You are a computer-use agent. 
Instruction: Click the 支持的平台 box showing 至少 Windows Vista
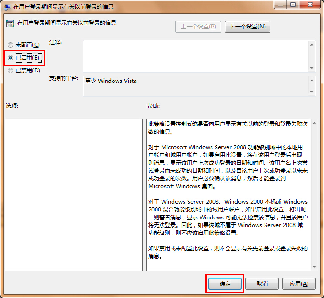(x=195, y=86)
